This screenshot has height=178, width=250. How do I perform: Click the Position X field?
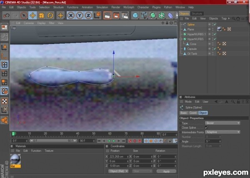point(118,156)
